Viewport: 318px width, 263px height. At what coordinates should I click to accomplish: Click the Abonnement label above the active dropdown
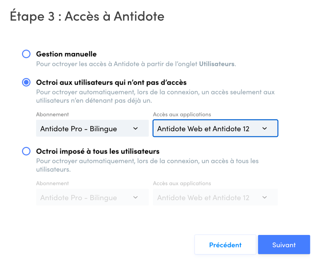click(53, 114)
